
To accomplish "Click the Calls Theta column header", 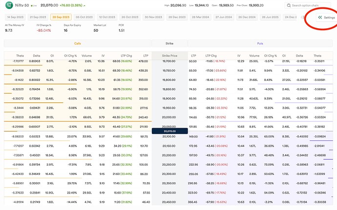I will pyautogui.click(x=20, y=56).
